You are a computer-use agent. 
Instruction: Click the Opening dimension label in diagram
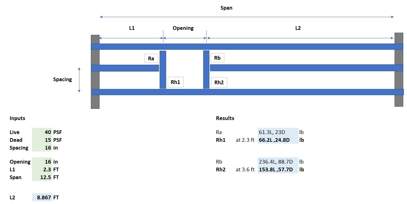tap(183, 28)
